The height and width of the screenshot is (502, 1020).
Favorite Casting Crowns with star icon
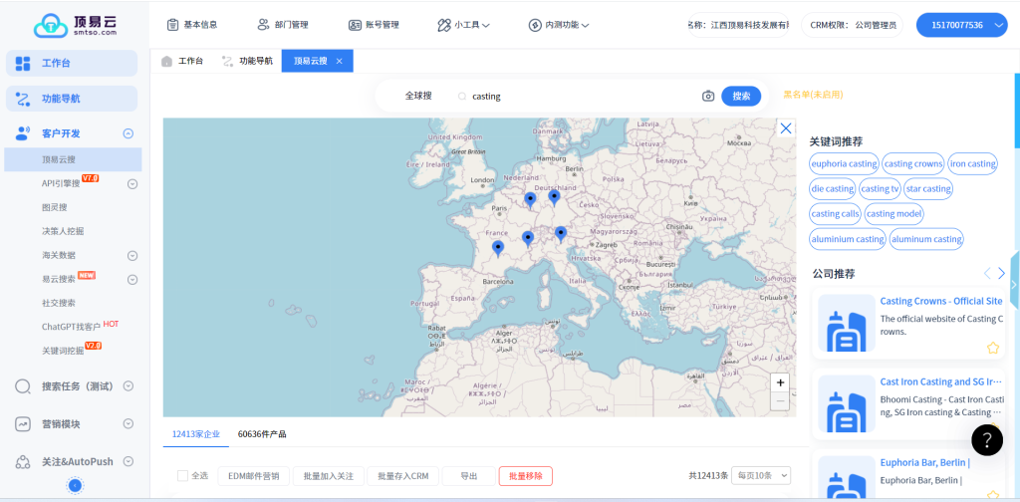(992, 348)
